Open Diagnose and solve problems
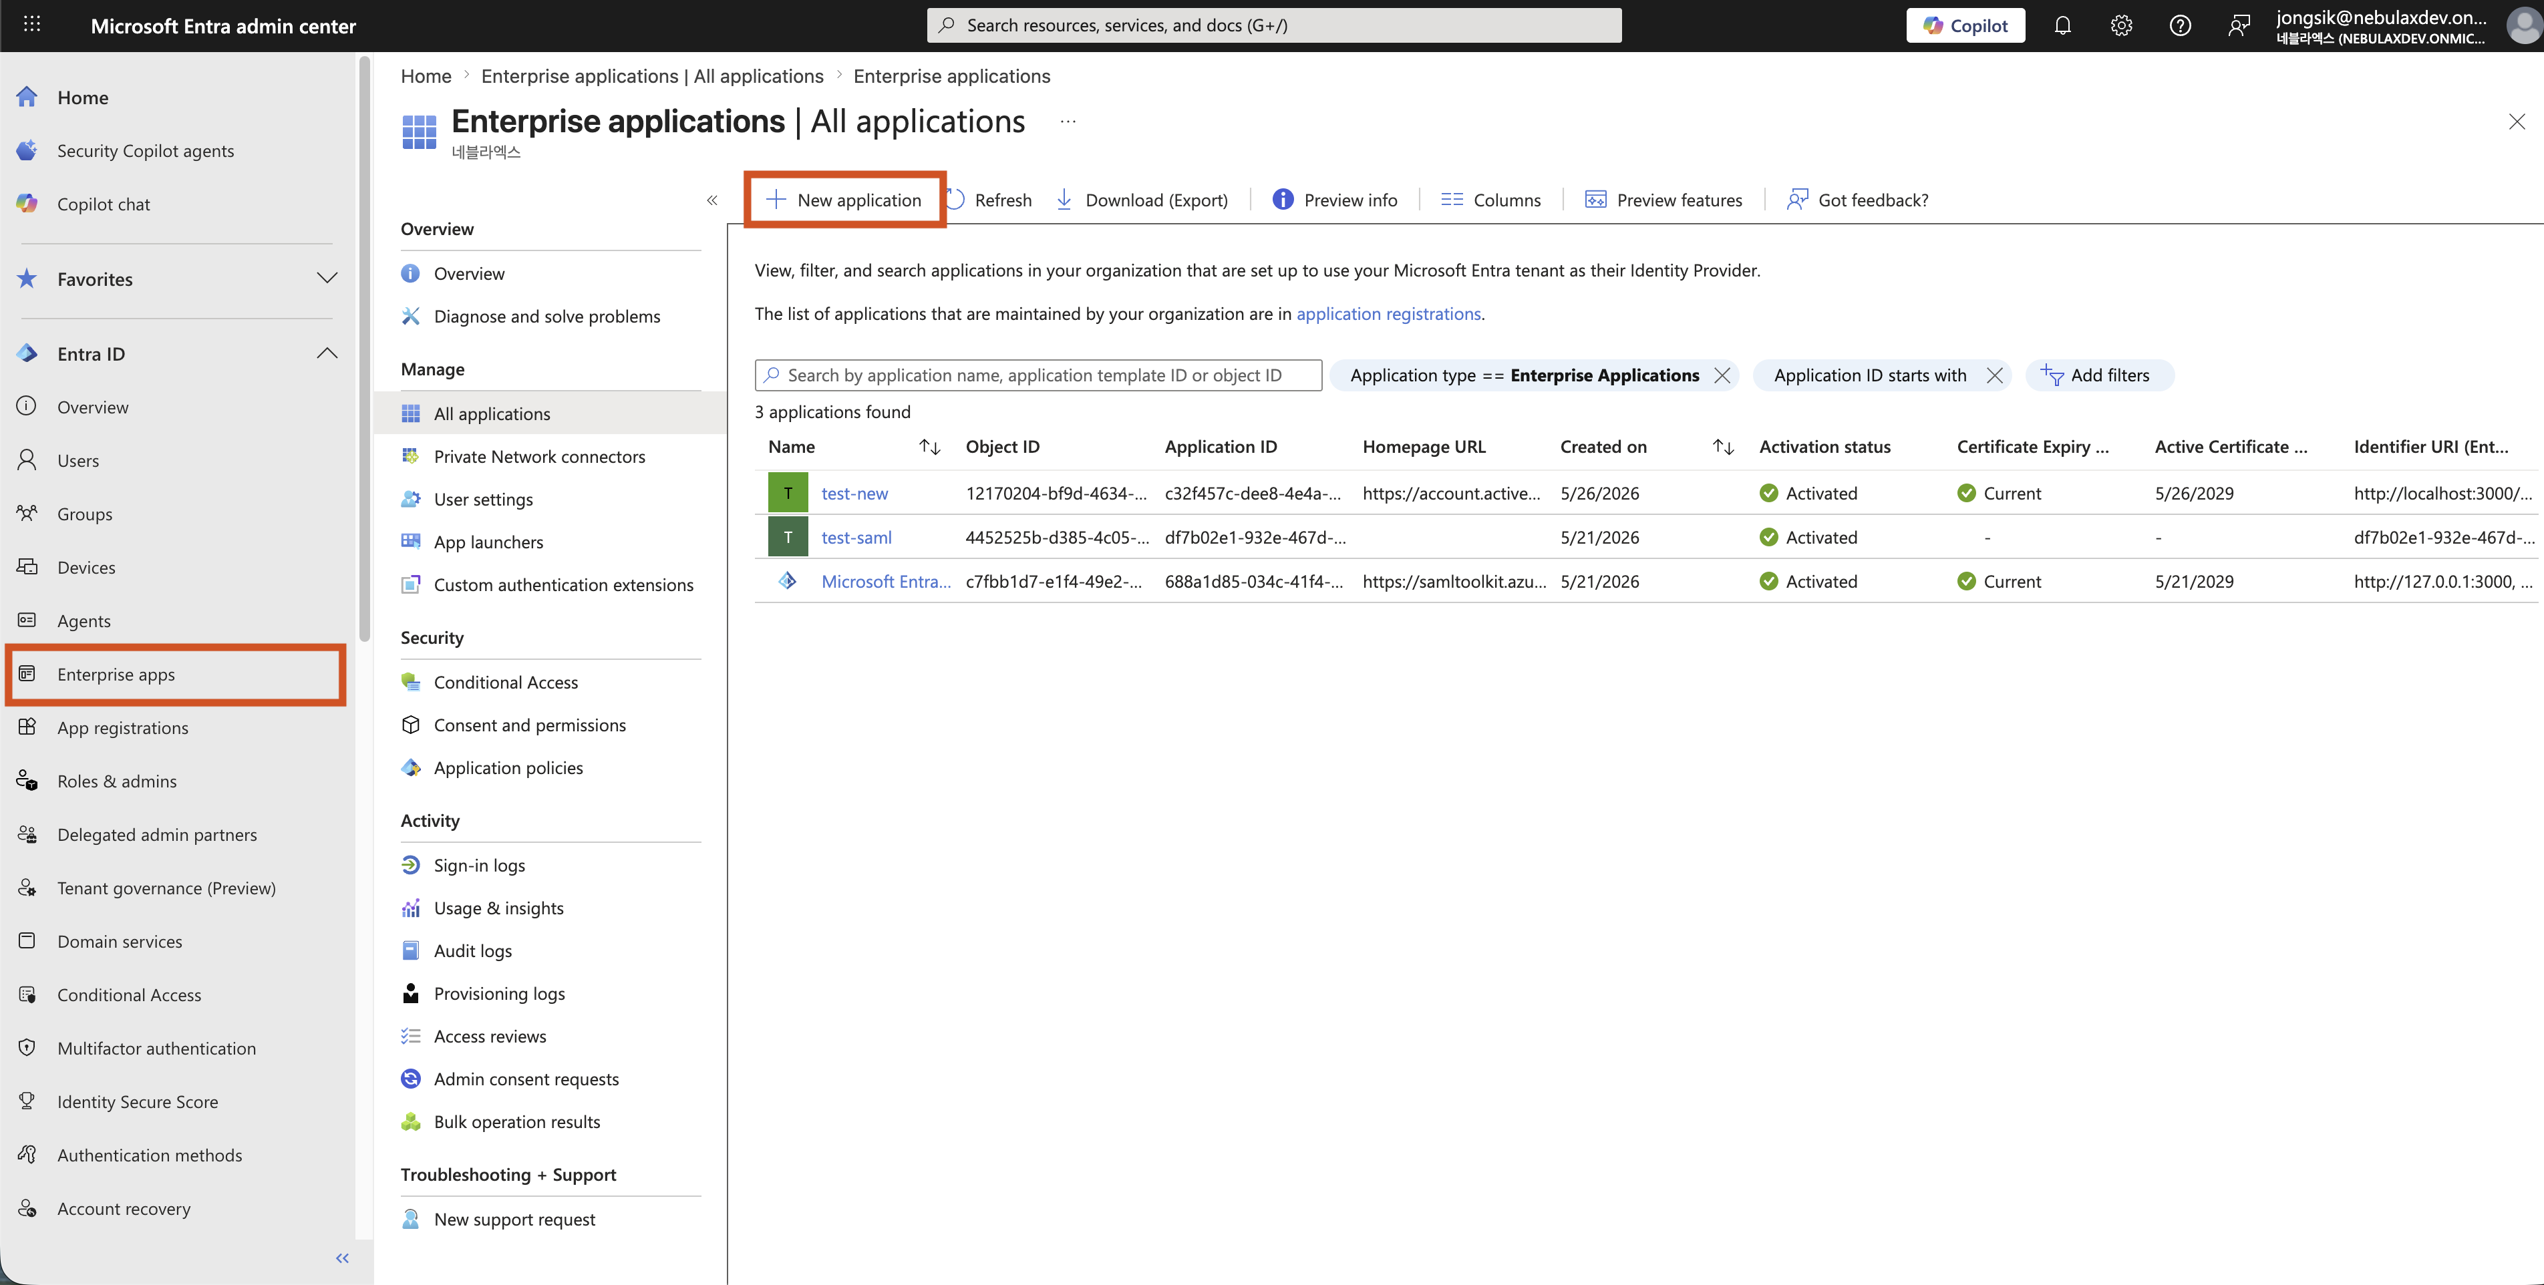 547,316
